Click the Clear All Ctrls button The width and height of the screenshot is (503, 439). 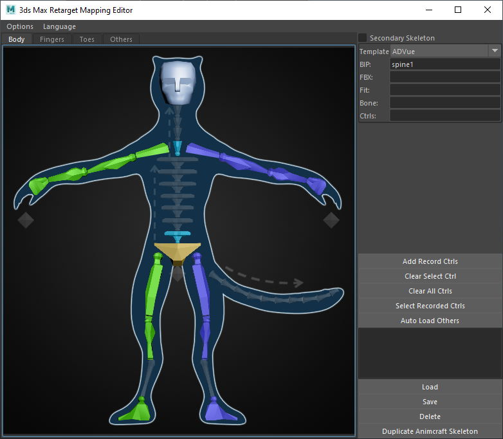click(430, 291)
